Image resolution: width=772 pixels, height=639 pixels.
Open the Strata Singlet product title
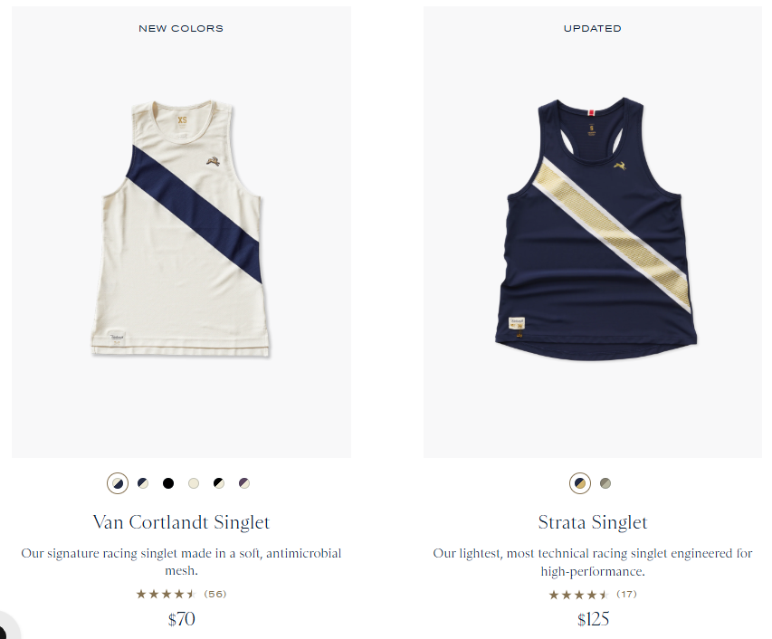pyautogui.click(x=593, y=522)
